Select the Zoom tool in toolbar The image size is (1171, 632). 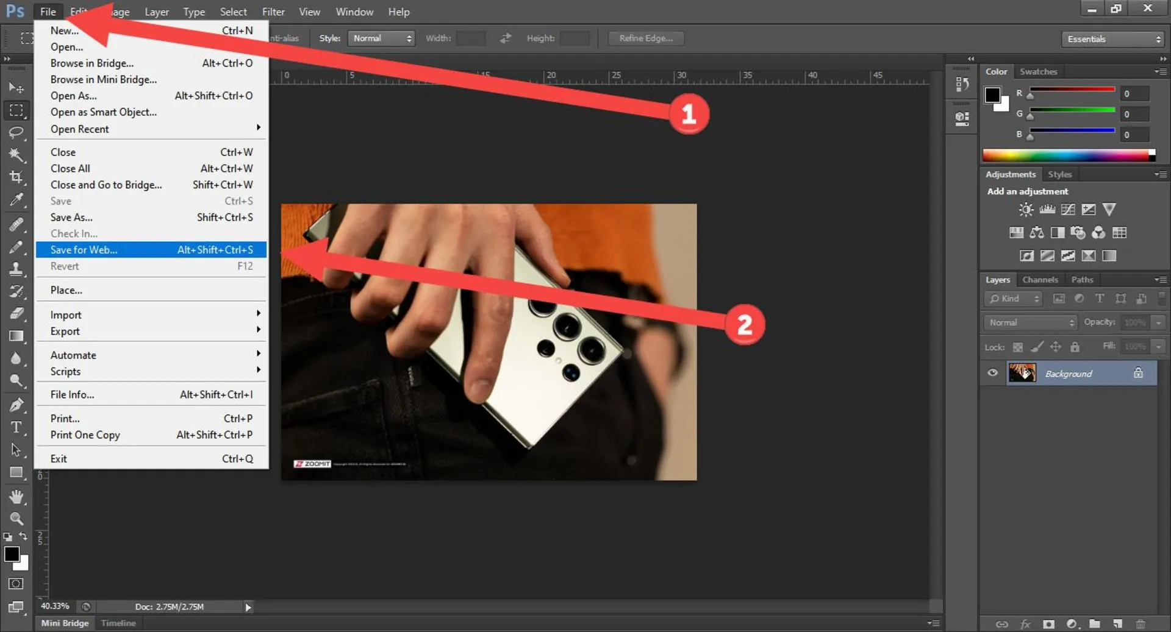[16, 519]
